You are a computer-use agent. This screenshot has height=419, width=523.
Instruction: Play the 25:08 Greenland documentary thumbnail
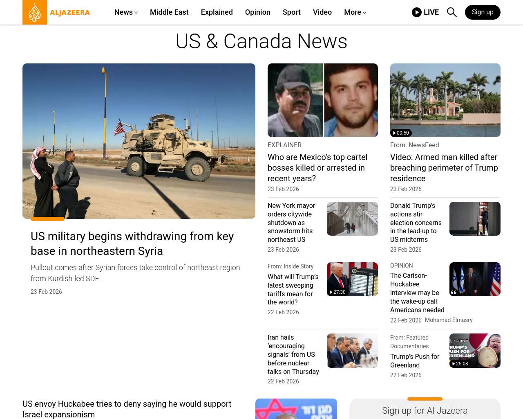point(475,351)
